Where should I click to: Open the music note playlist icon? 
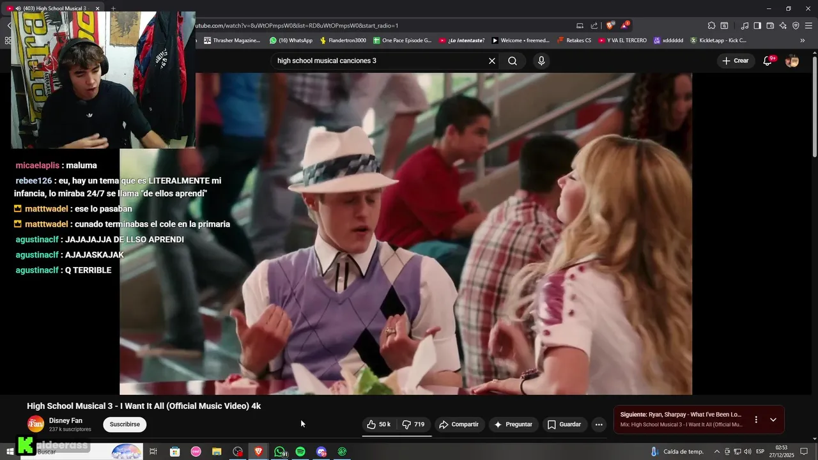tap(745, 26)
